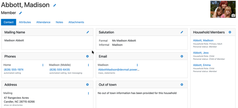Select the Madison Abbott mailing name text
238x108 pixels.
point(14,40)
